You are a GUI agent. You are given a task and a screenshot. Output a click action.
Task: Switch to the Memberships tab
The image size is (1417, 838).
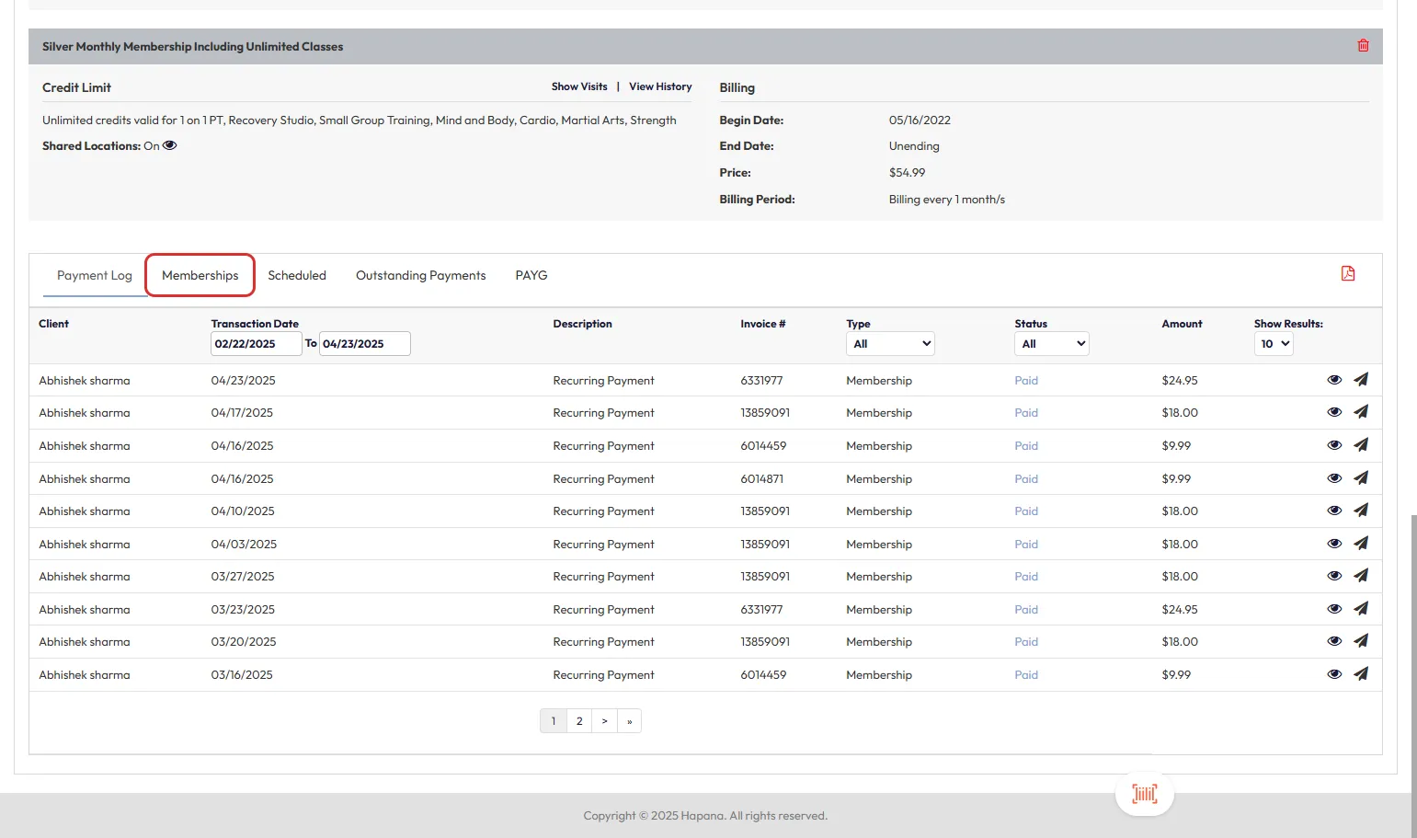[200, 275]
